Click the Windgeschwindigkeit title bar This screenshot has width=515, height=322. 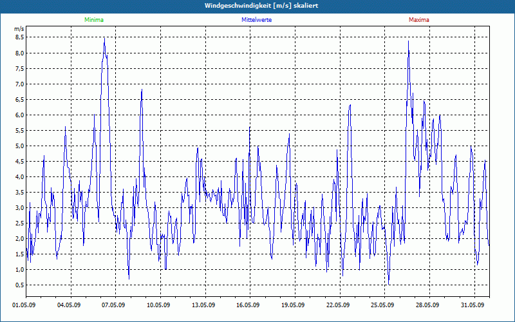pyautogui.click(x=257, y=6)
